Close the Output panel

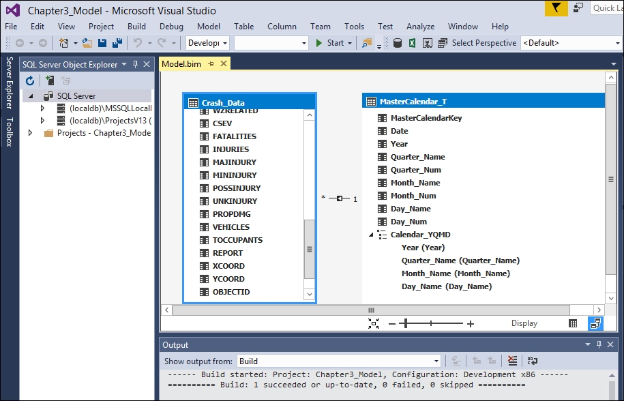coord(610,344)
